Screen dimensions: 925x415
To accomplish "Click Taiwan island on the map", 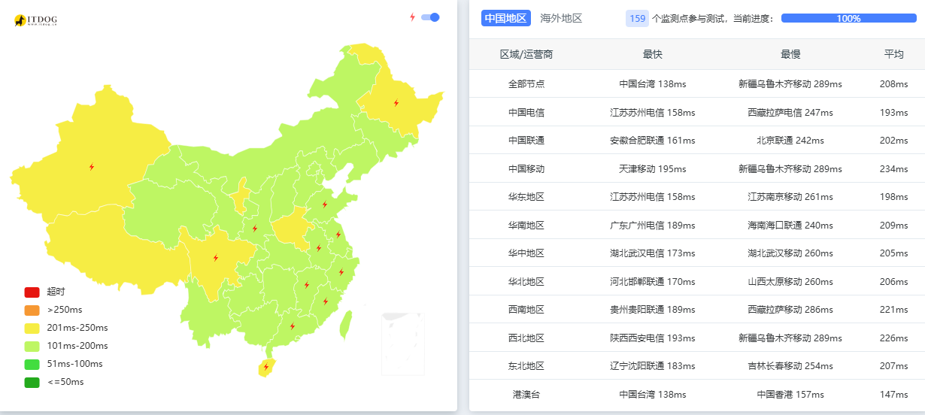I will tap(346, 325).
